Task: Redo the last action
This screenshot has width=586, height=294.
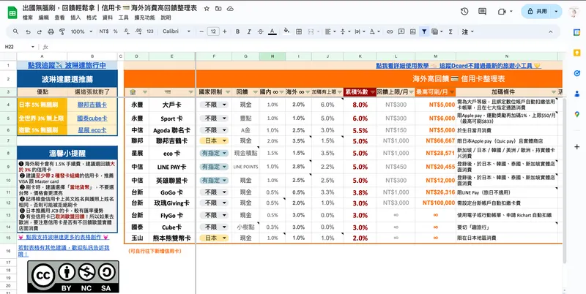Action: click(40, 31)
